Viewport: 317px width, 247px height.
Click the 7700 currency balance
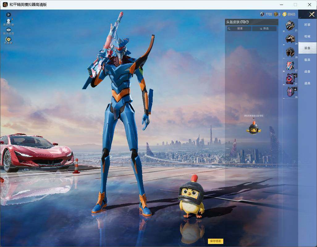pos(269,14)
